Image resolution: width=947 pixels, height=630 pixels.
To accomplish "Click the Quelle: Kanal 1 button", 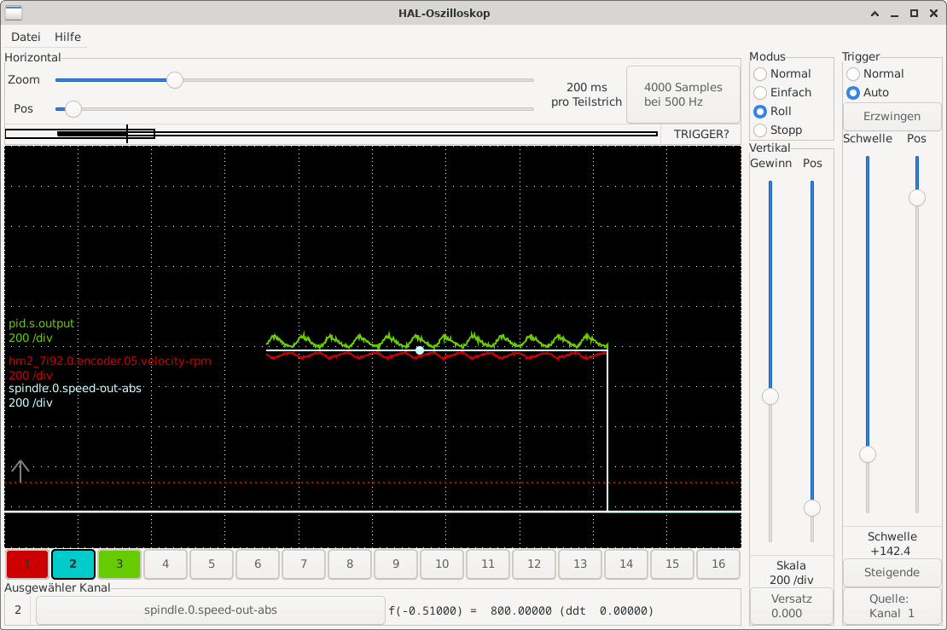I will point(892,606).
